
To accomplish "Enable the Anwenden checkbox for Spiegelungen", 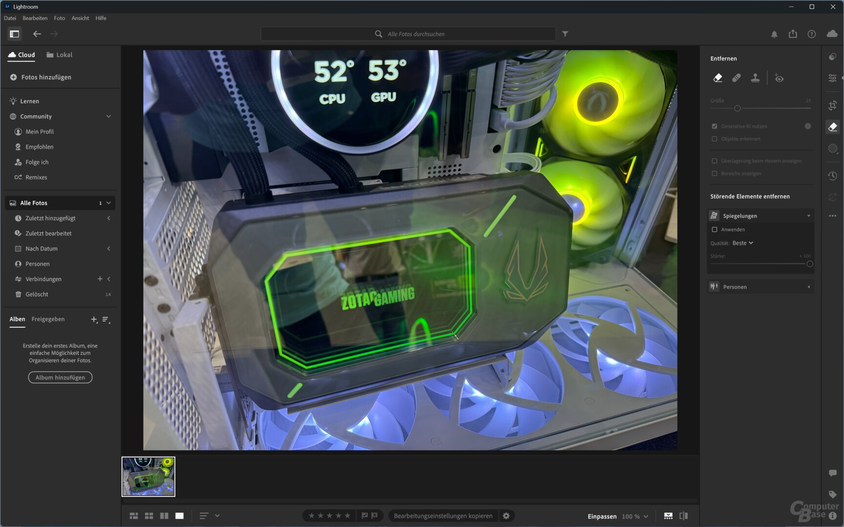I will click(715, 229).
